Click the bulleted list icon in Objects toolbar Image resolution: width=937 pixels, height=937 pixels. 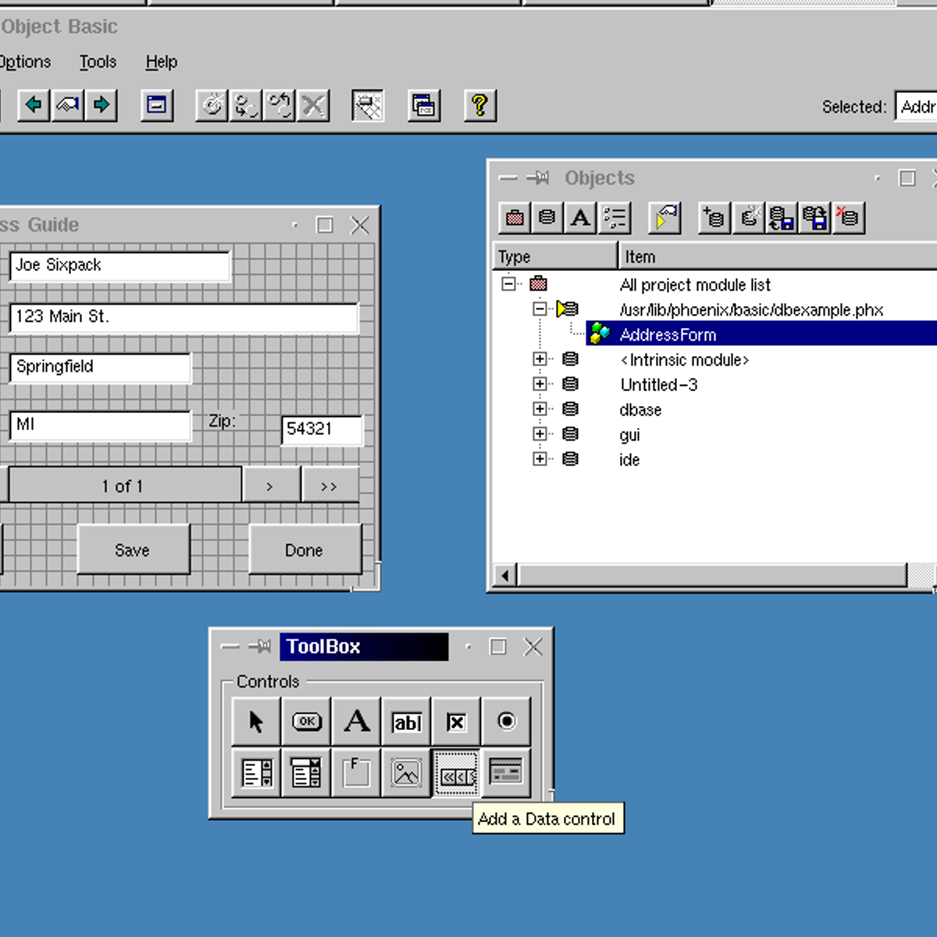point(615,218)
